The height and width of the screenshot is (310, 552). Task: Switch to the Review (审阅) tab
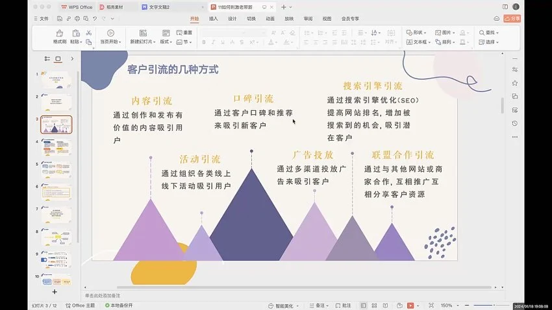click(x=308, y=19)
